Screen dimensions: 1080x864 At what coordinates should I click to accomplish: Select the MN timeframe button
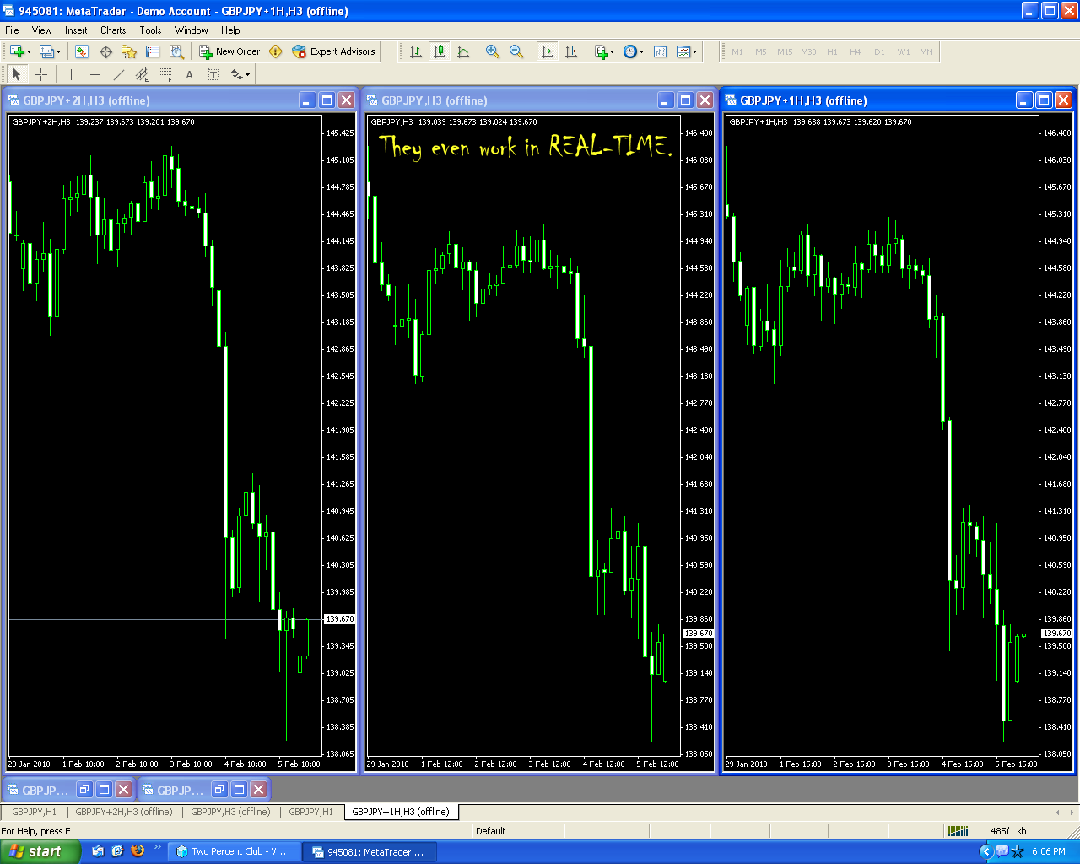coord(926,51)
